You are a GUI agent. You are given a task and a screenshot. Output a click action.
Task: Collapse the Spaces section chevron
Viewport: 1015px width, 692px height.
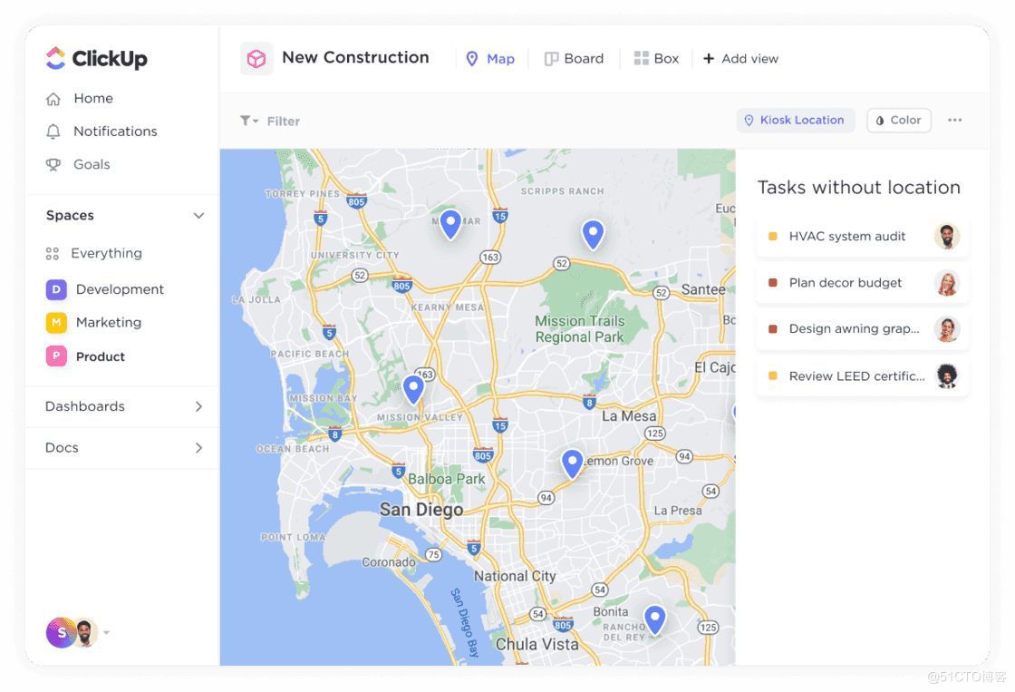[198, 216]
